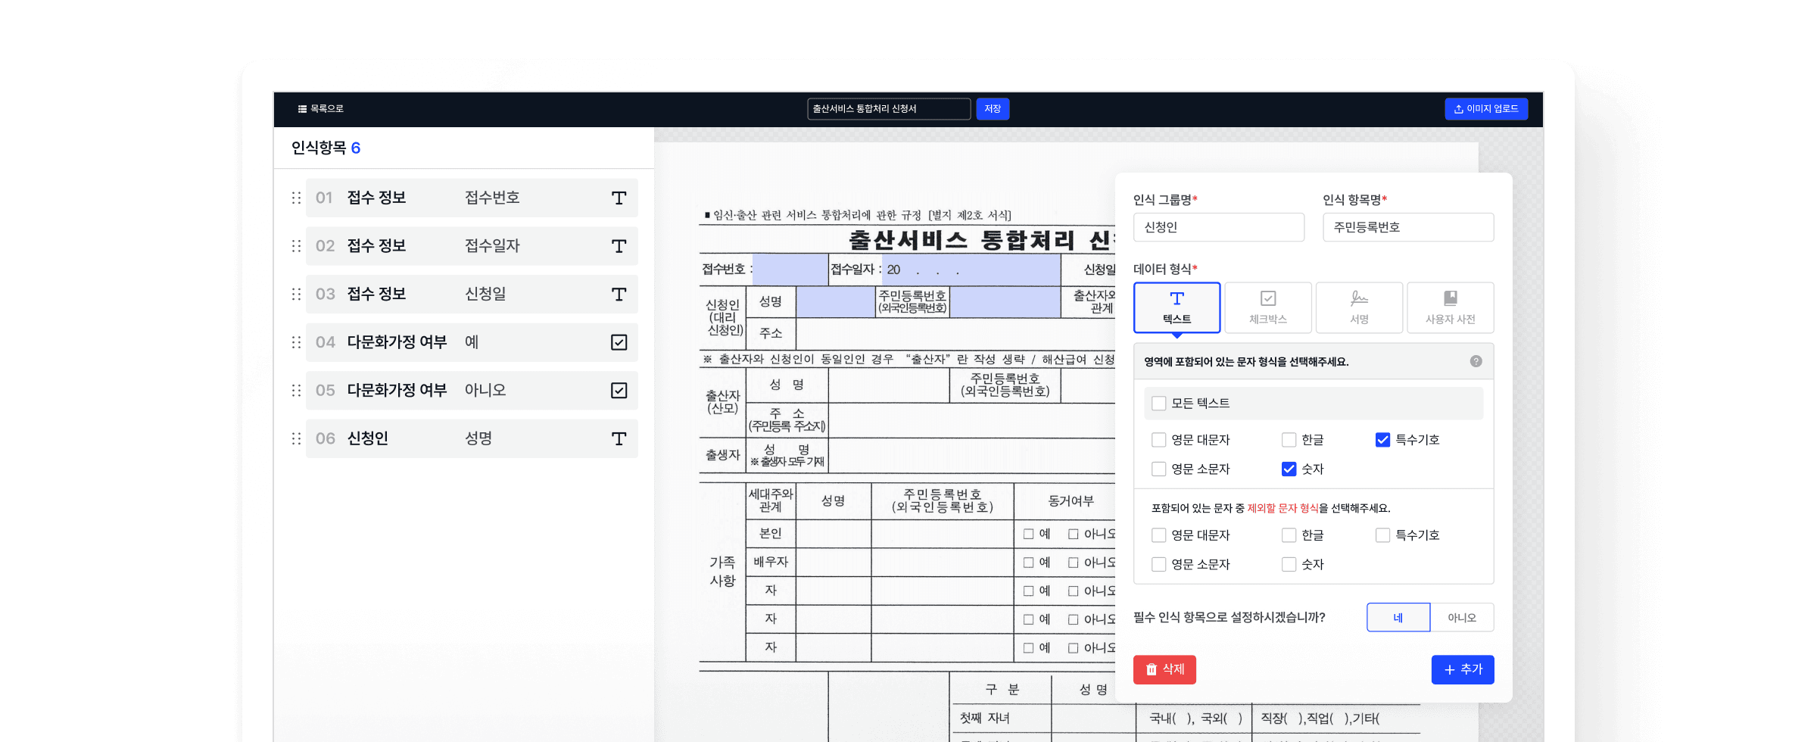Screen dimensions: 1817x742
Task: Toggle excluded 특수기호 checkbox
Action: pyautogui.click(x=1382, y=535)
